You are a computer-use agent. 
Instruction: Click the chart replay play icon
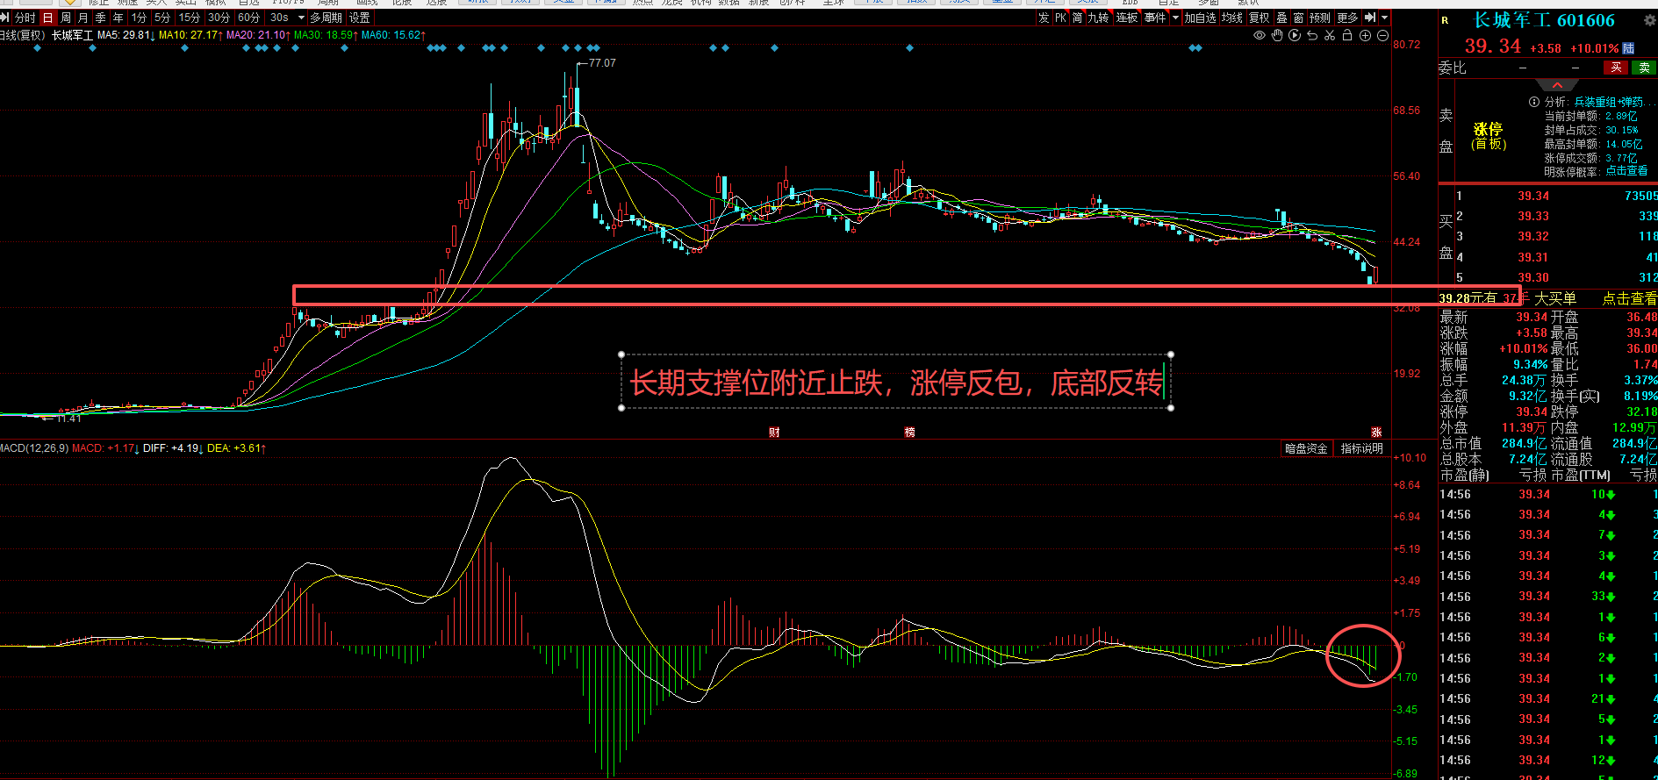(x=1295, y=35)
